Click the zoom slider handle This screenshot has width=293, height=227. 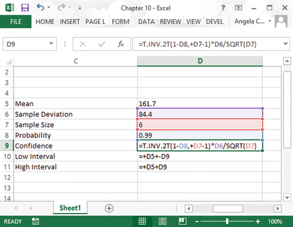[227, 221]
